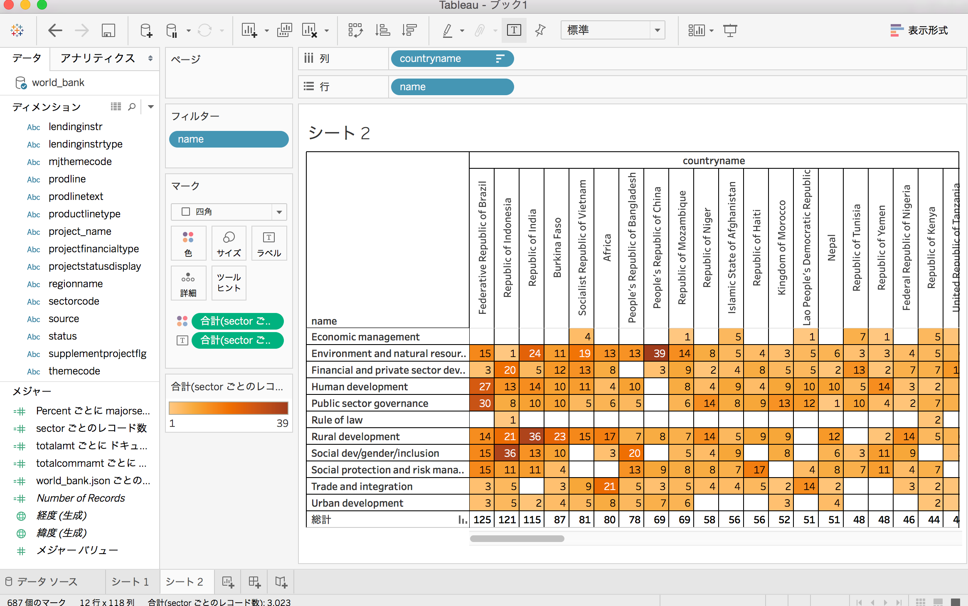The width and height of the screenshot is (968, 606).
Task: Click the new story tab icon
Action: 281,582
